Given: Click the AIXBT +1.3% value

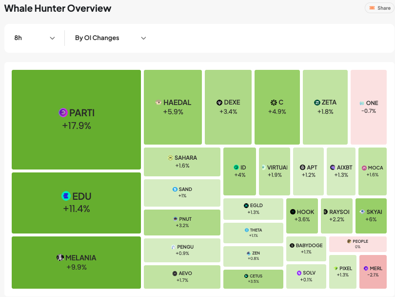Looking at the screenshot, I should click(x=341, y=175).
